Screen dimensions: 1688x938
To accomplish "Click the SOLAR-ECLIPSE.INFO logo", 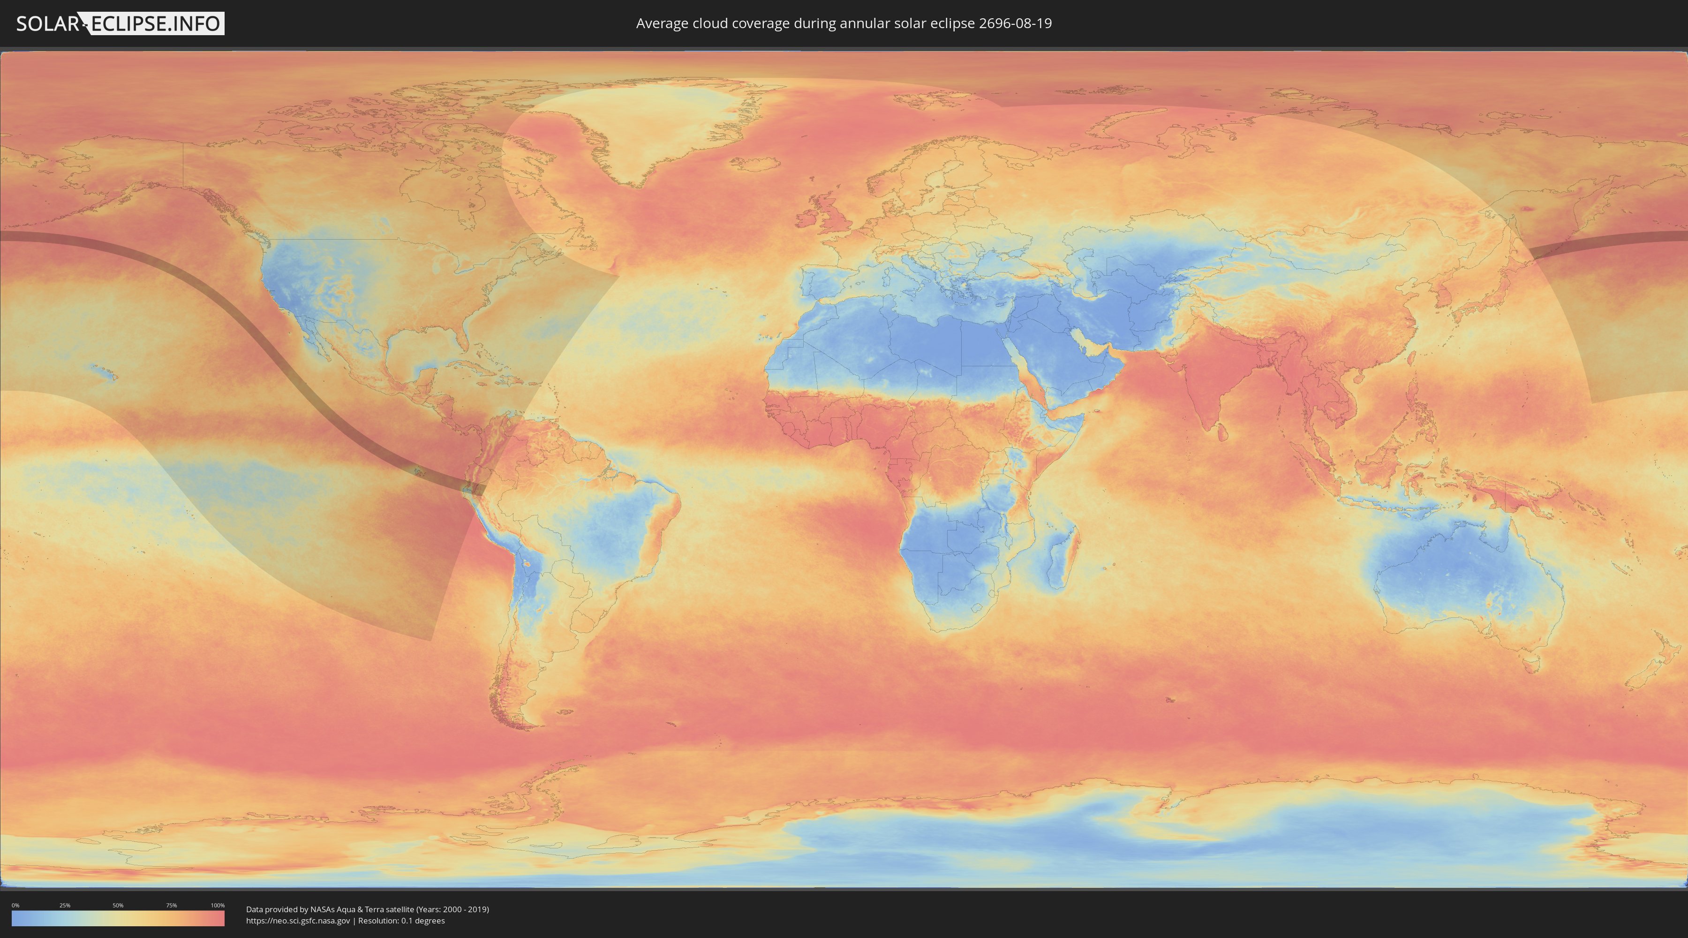I will coord(120,23).
